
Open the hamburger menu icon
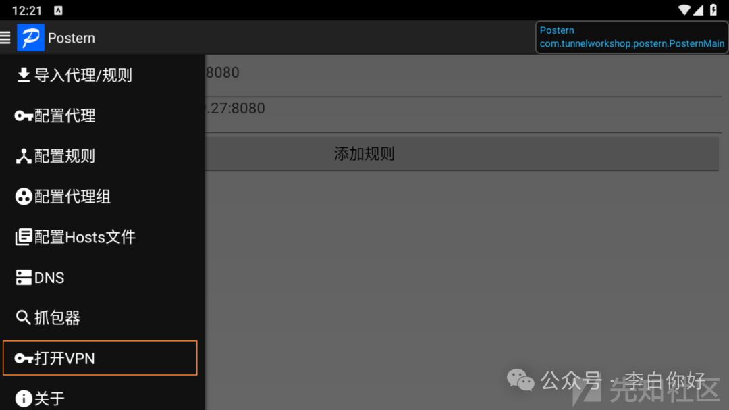pos(5,37)
